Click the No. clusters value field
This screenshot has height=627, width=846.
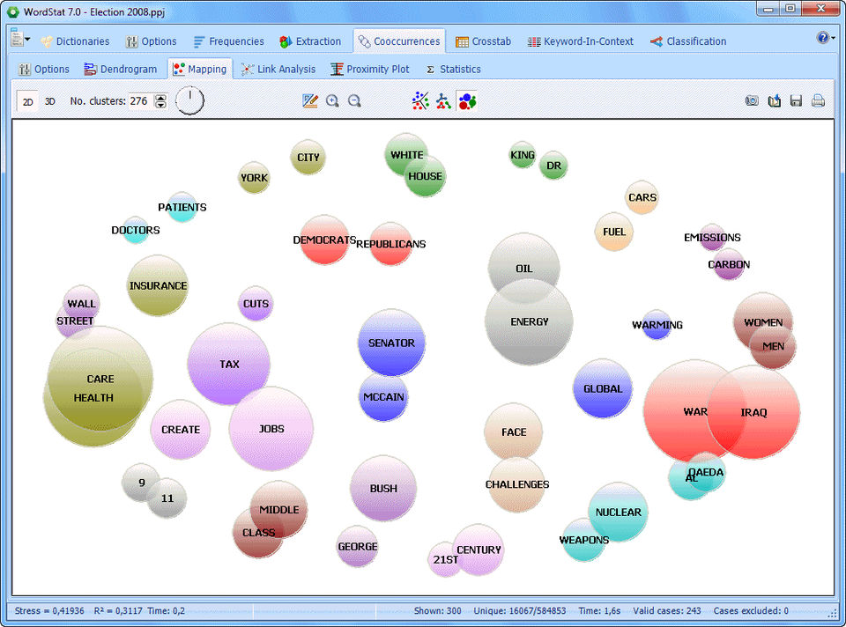click(x=140, y=100)
